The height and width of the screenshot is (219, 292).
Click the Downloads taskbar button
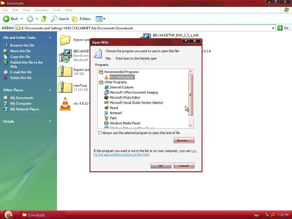click(42, 215)
